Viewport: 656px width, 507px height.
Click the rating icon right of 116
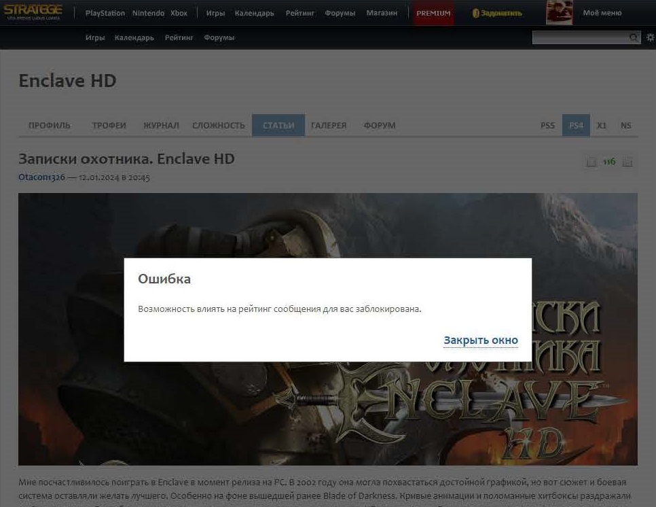[627, 162]
